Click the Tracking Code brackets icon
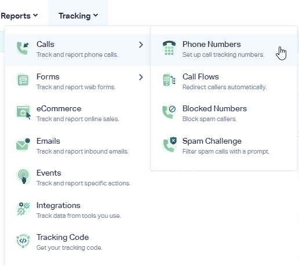The image size is (299, 266). pos(23,241)
